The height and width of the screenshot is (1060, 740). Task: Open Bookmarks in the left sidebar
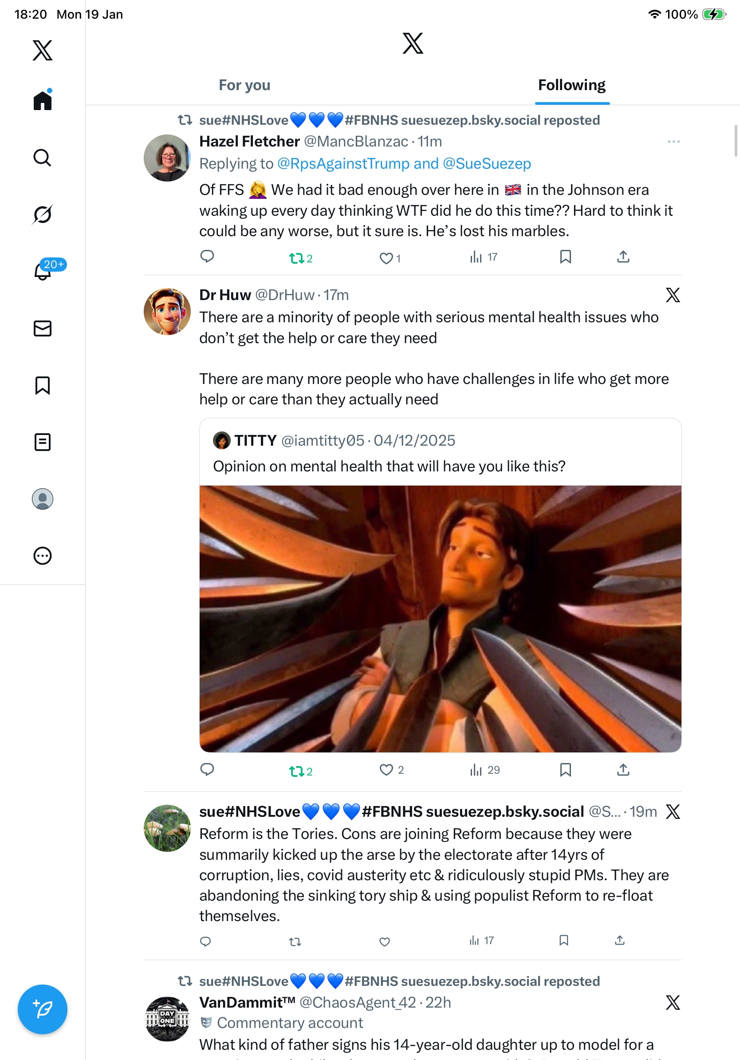tap(43, 385)
